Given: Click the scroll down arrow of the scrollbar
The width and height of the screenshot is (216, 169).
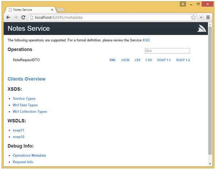Looking at the screenshot, I should [x=210, y=164].
